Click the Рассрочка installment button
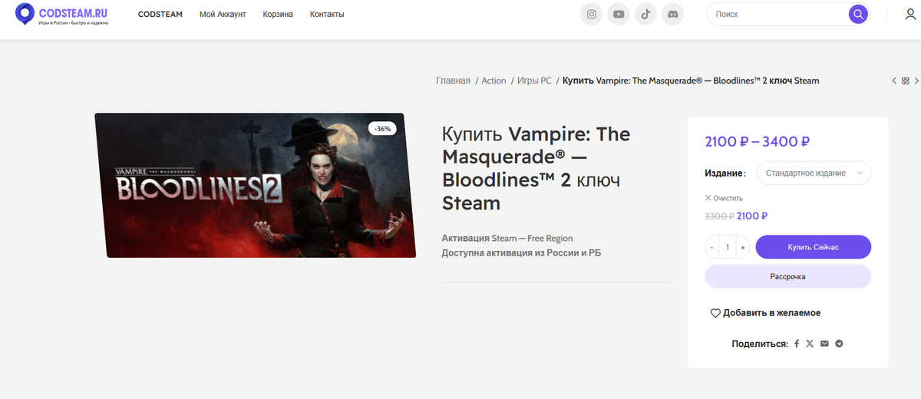The image size is (921, 399). [787, 276]
